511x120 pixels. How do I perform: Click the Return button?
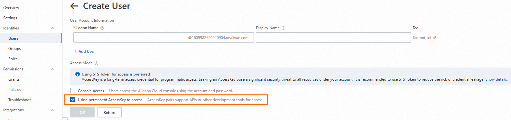click(x=109, y=113)
